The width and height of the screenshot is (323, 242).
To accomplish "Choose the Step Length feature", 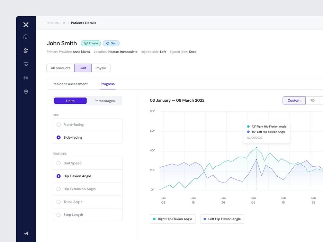I will [x=59, y=215].
